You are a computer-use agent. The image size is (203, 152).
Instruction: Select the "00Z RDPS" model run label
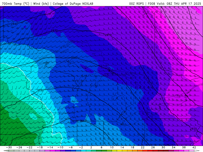pyautogui.click(x=136, y=4)
